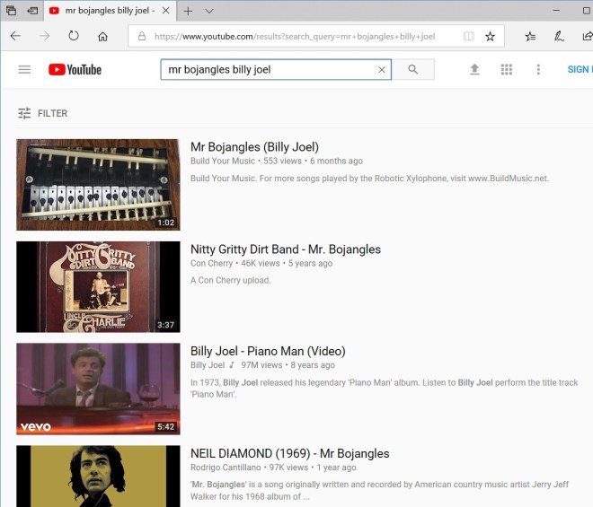
Task: Open Billy Joel - Piano Man (Video) title
Action: point(268,351)
